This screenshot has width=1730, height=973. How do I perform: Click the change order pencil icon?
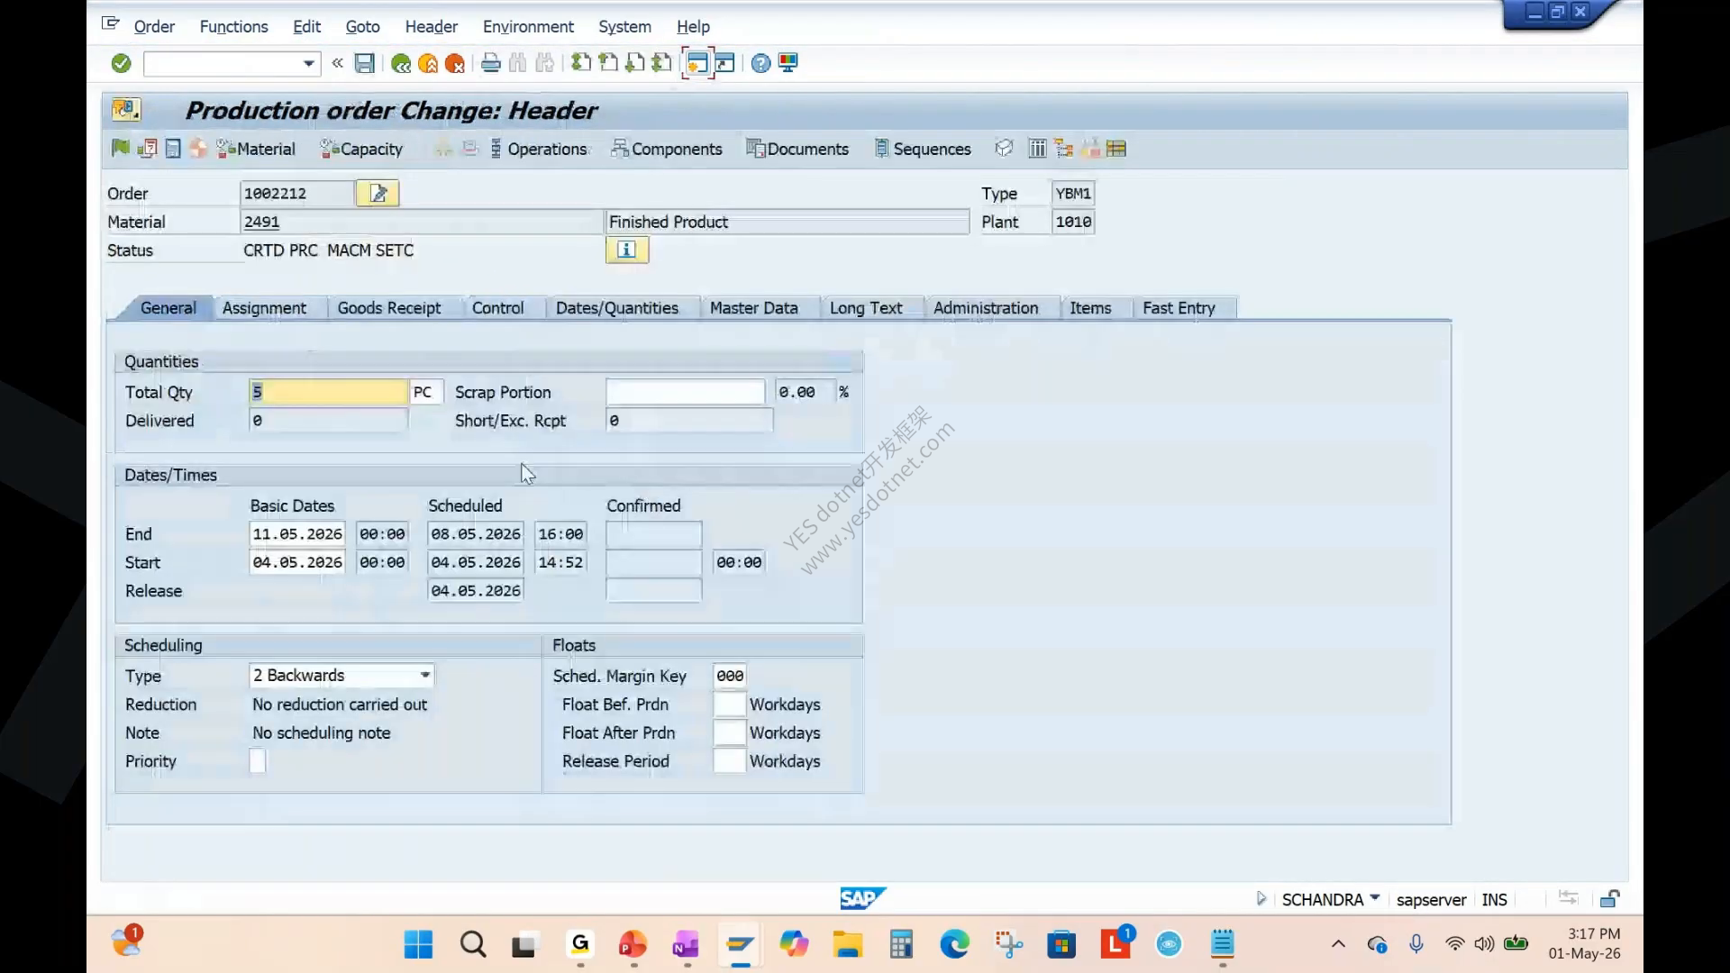(378, 193)
